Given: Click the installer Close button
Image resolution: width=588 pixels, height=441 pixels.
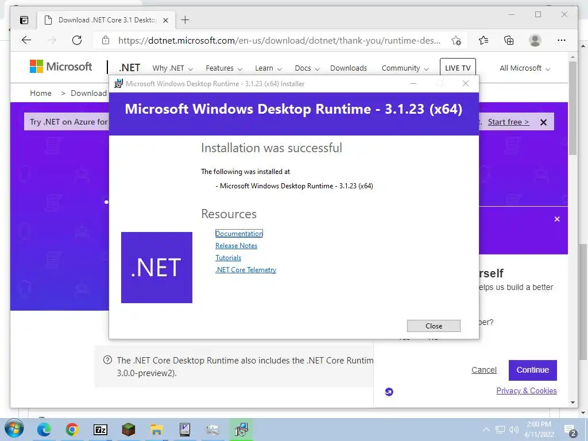Looking at the screenshot, I should pos(434,326).
